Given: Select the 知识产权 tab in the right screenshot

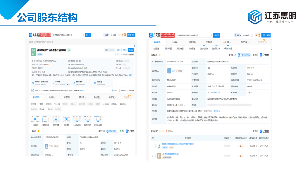Looking at the screenshot, I should 244,42.
